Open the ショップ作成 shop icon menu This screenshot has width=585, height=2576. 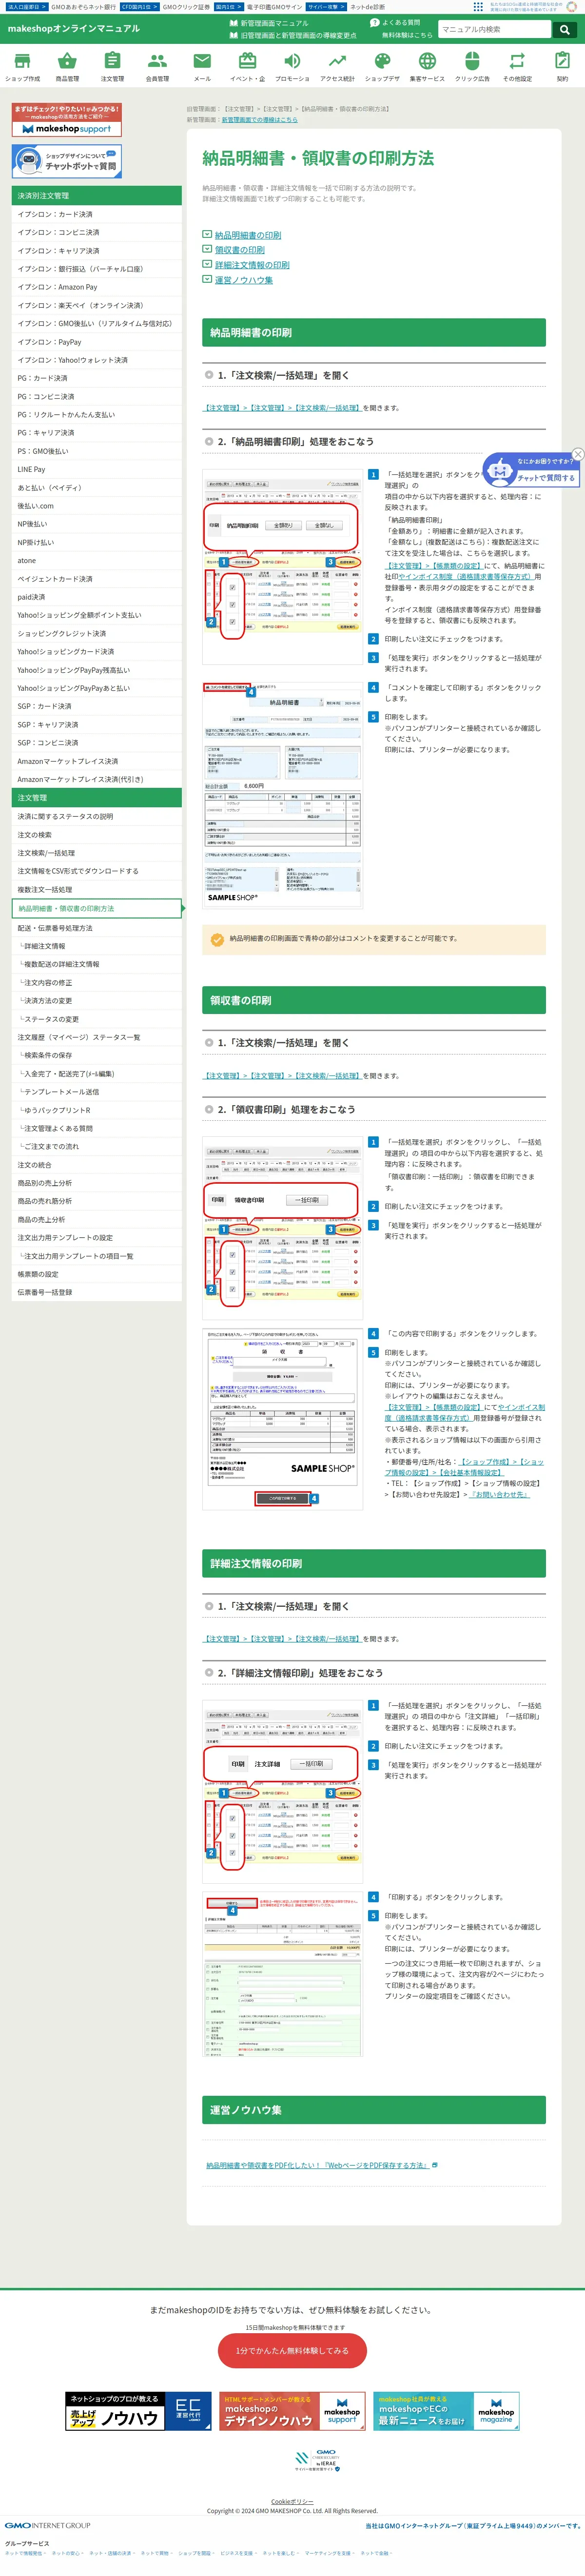[22, 67]
